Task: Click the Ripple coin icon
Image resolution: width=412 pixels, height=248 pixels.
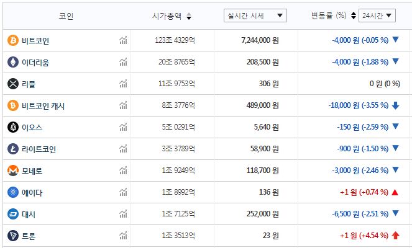Action: point(12,84)
